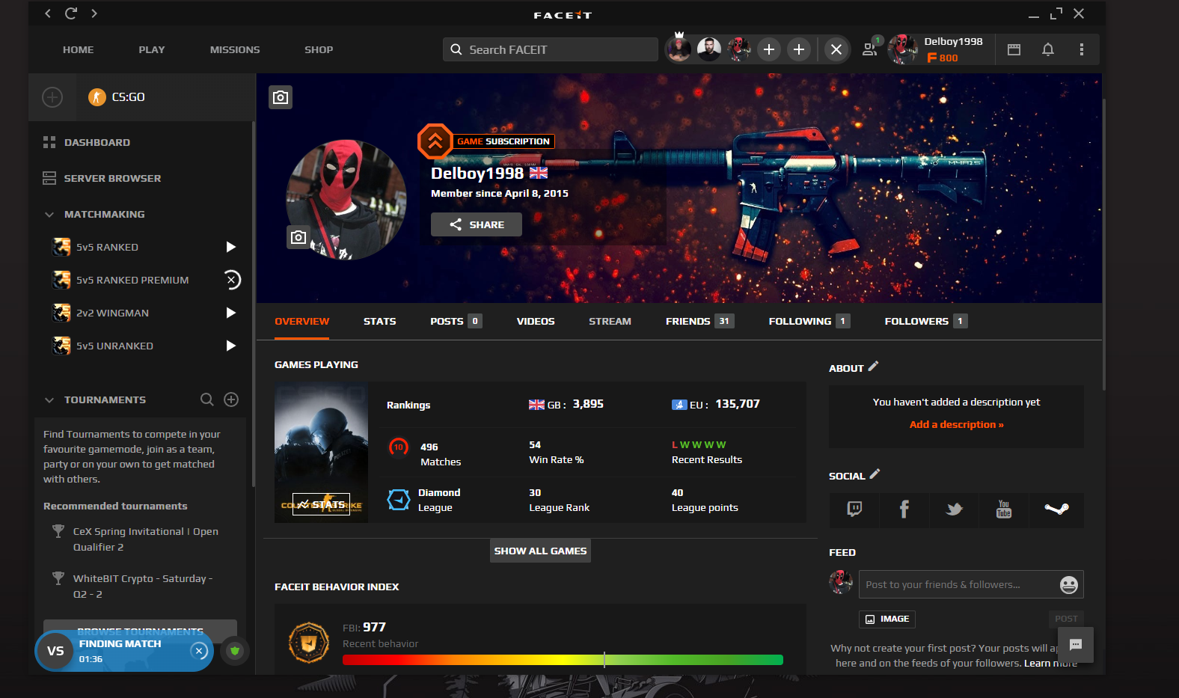This screenshot has height=698, width=1179.
Task: Link the YouTube social account
Action: 1004,510
